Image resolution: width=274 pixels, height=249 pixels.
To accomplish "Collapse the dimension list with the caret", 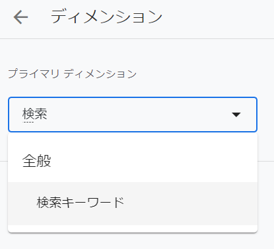I will pyautogui.click(x=236, y=115).
